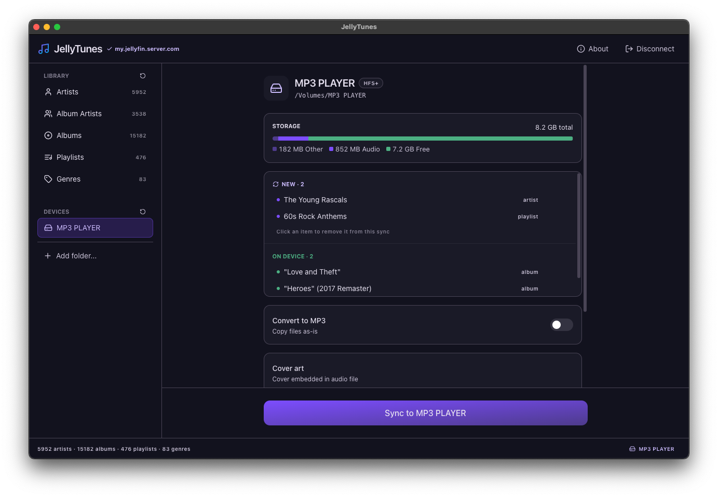
Task: Click the HFS+ filesystem badge
Action: tap(371, 83)
